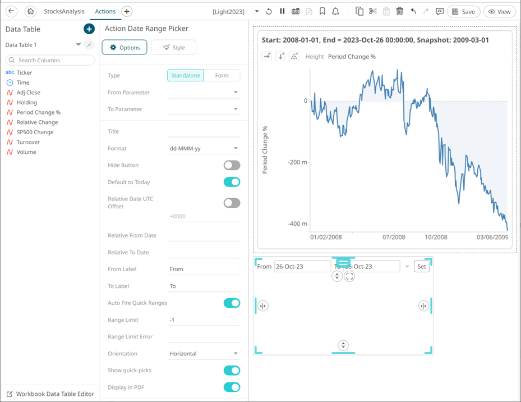Click the Range Limit input field
521x402 pixels.
click(204, 320)
